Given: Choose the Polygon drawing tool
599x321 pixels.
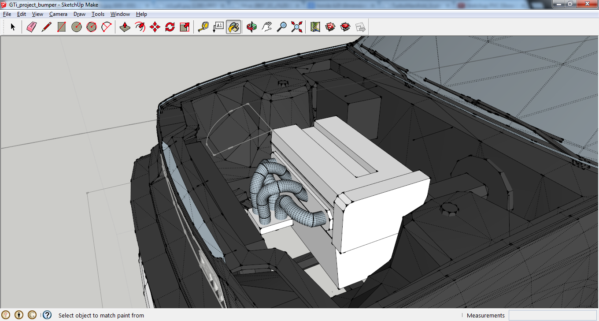Looking at the screenshot, I should pos(92,27).
